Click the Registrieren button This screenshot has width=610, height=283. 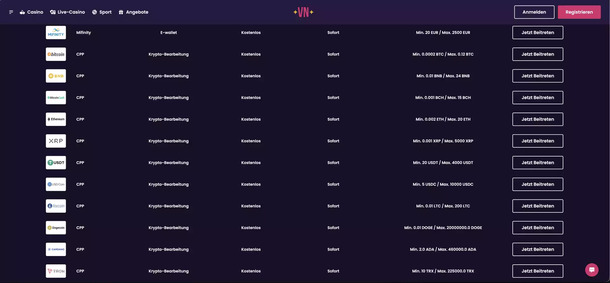[x=579, y=12]
